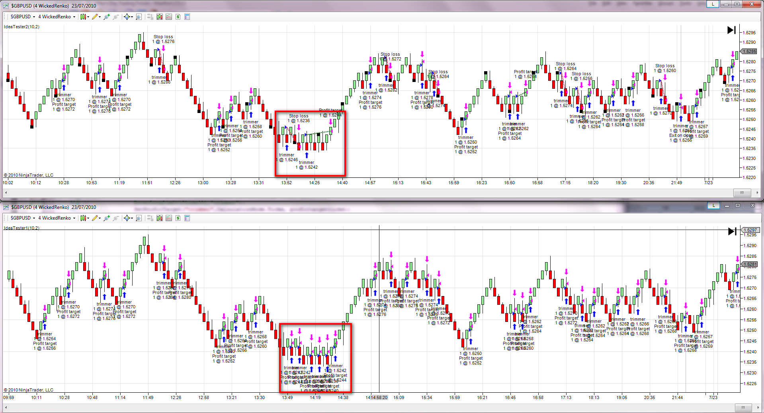
Task: Select the drawing pencil tool in top chart
Action: pyautogui.click(x=95, y=17)
